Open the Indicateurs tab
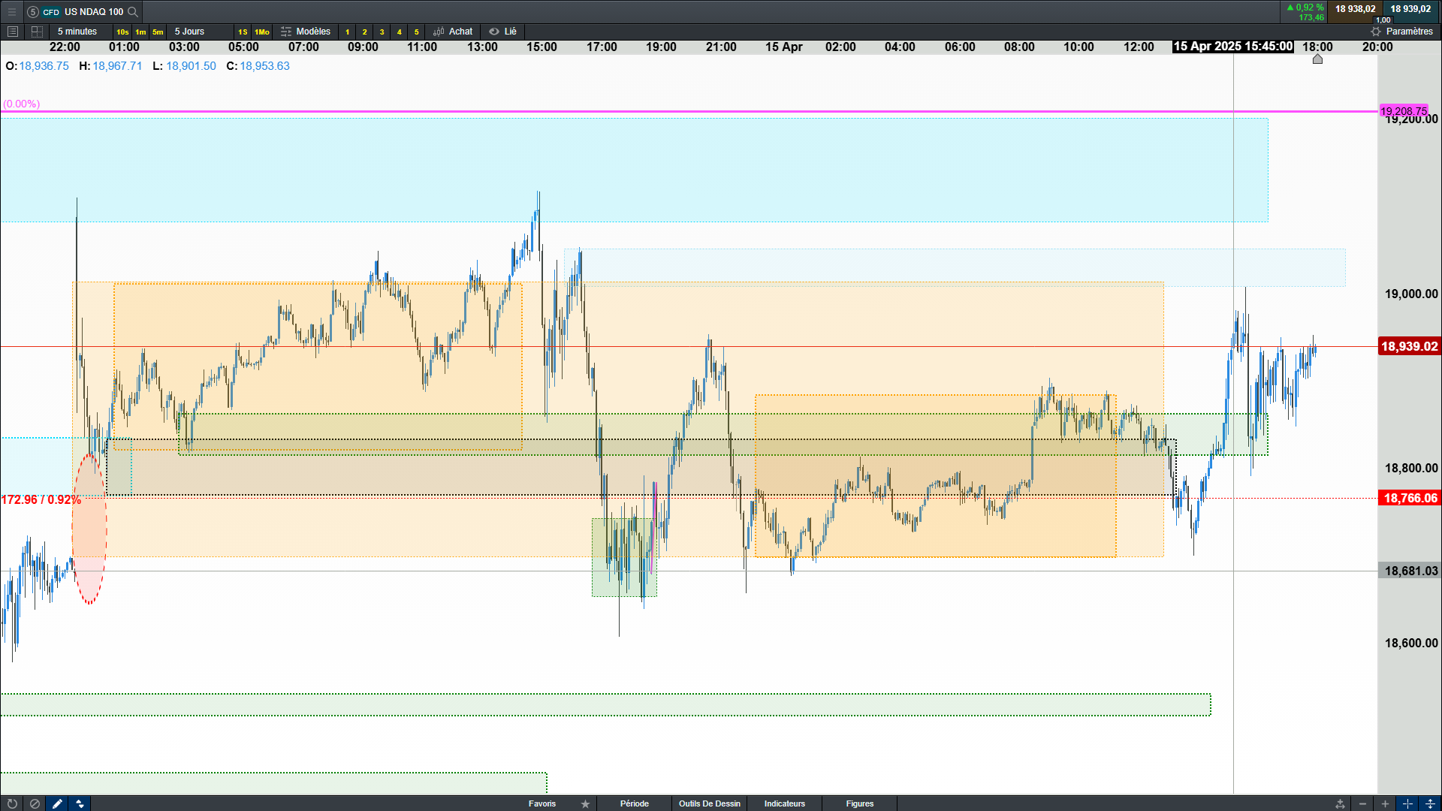This screenshot has width=1442, height=811. coord(784,803)
